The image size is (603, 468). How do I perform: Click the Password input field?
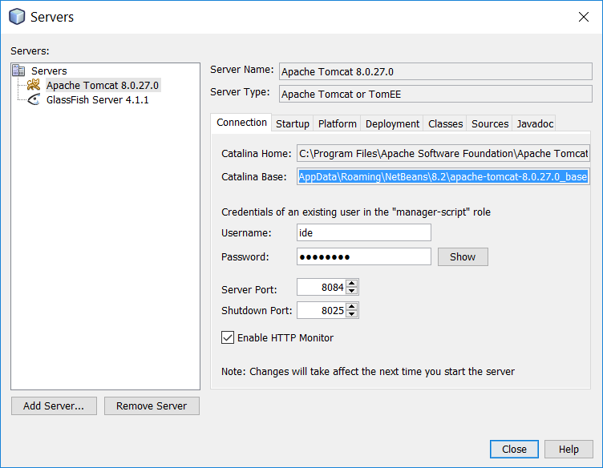[x=364, y=256]
